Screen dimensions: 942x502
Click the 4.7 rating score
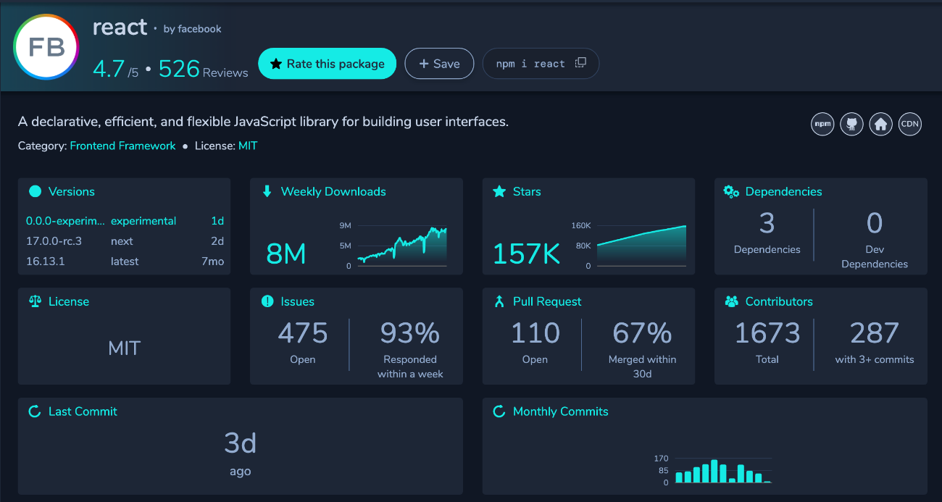(x=109, y=69)
